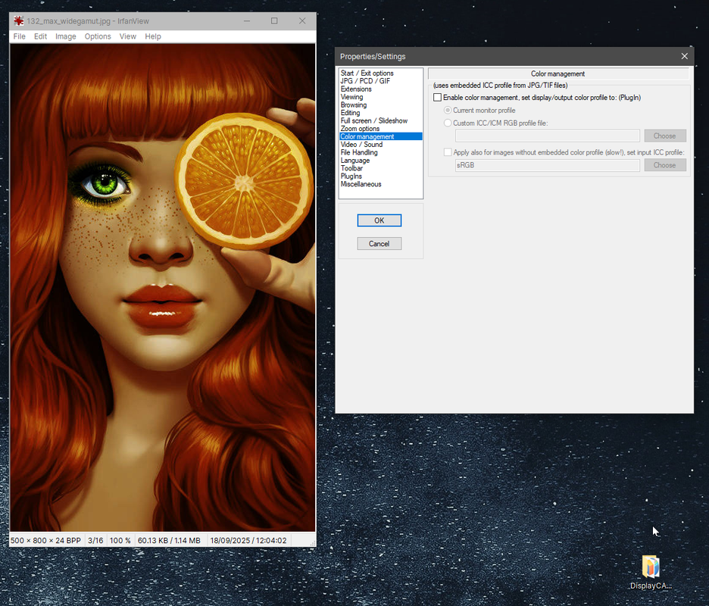Click the 100 % zoom value in status bar
Image resolution: width=709 pixels, height=606 pixels.
click(x=120, y=540)
